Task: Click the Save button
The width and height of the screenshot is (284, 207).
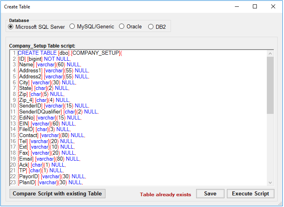Action: point(210,194)
